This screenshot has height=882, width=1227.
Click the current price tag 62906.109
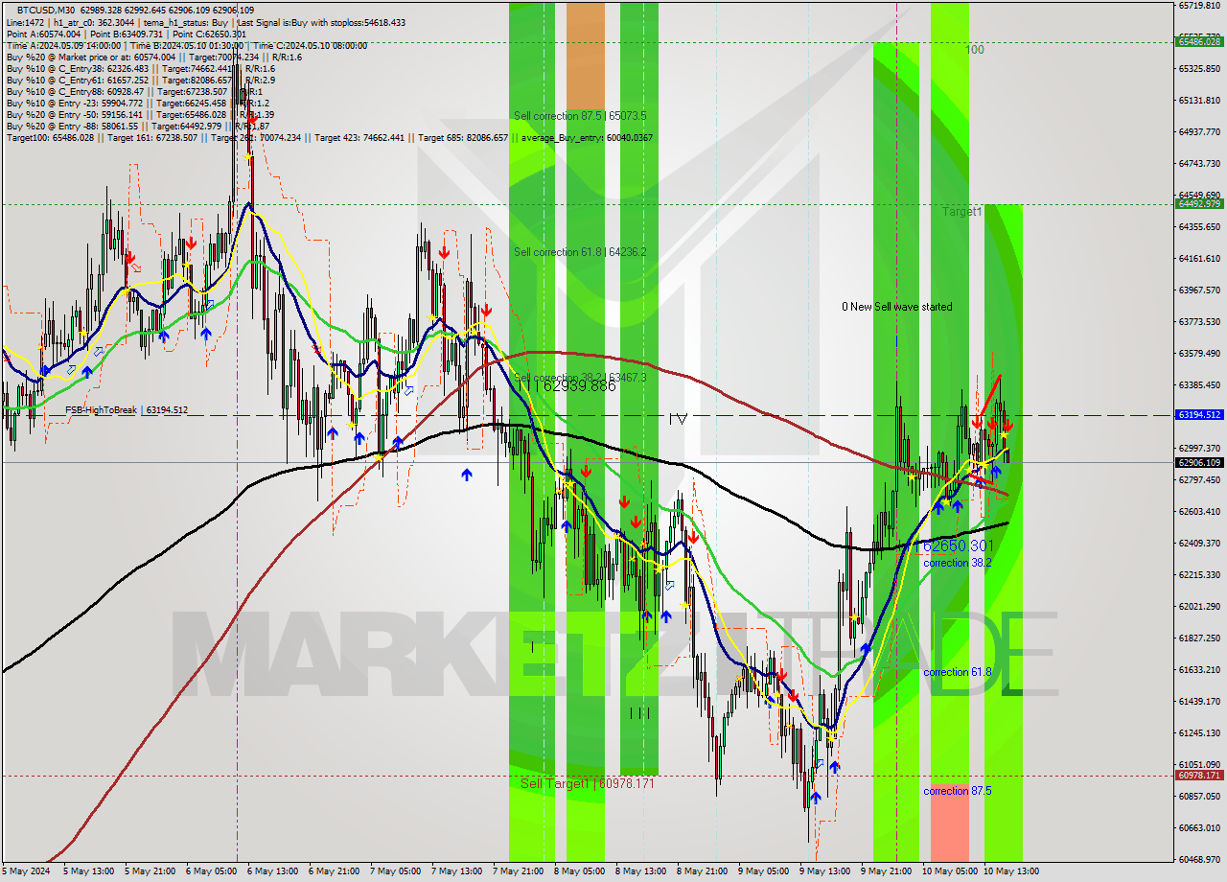pos(1198,462)
